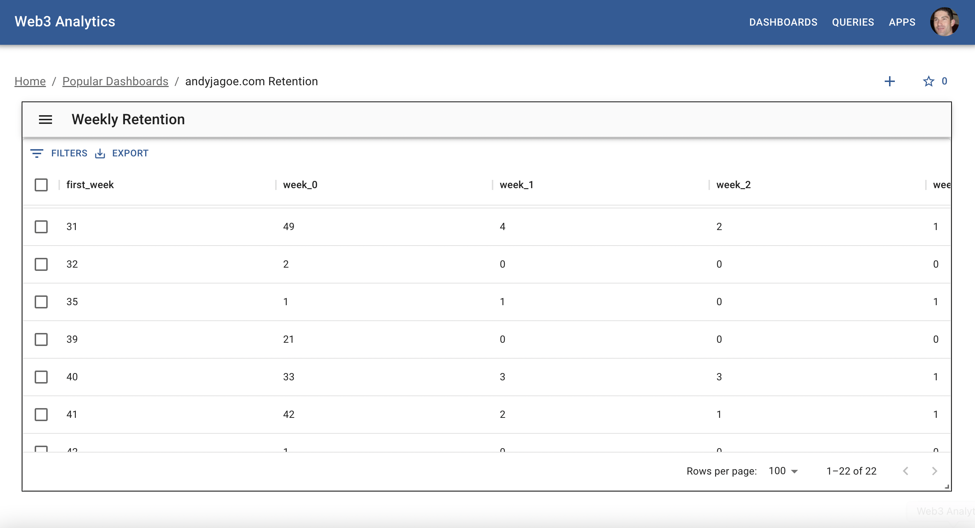Open the Queries menu

[853, 22]
